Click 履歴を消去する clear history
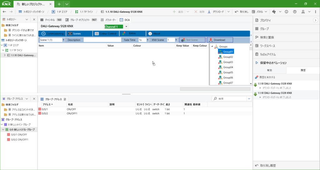The image size is (320, 170). click(x=265, y=77)
